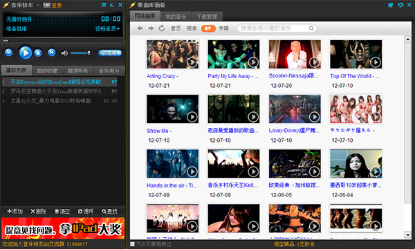Open the Show Me title link
The image size is (415, 249).
click(159, 131)
